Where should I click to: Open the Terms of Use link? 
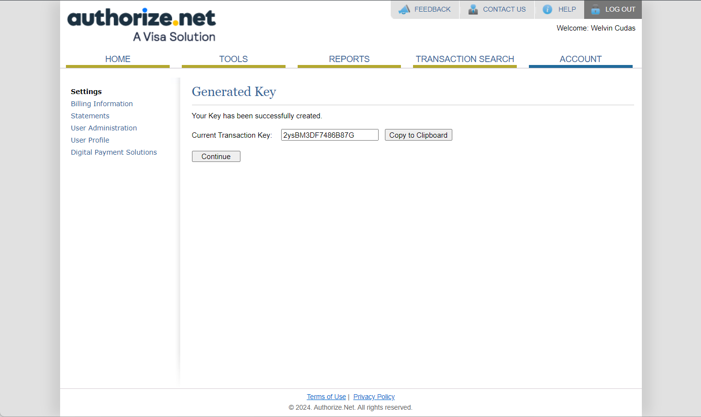(x=326, y=397)
